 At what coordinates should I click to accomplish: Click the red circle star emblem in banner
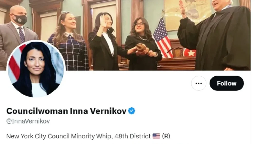189,53
